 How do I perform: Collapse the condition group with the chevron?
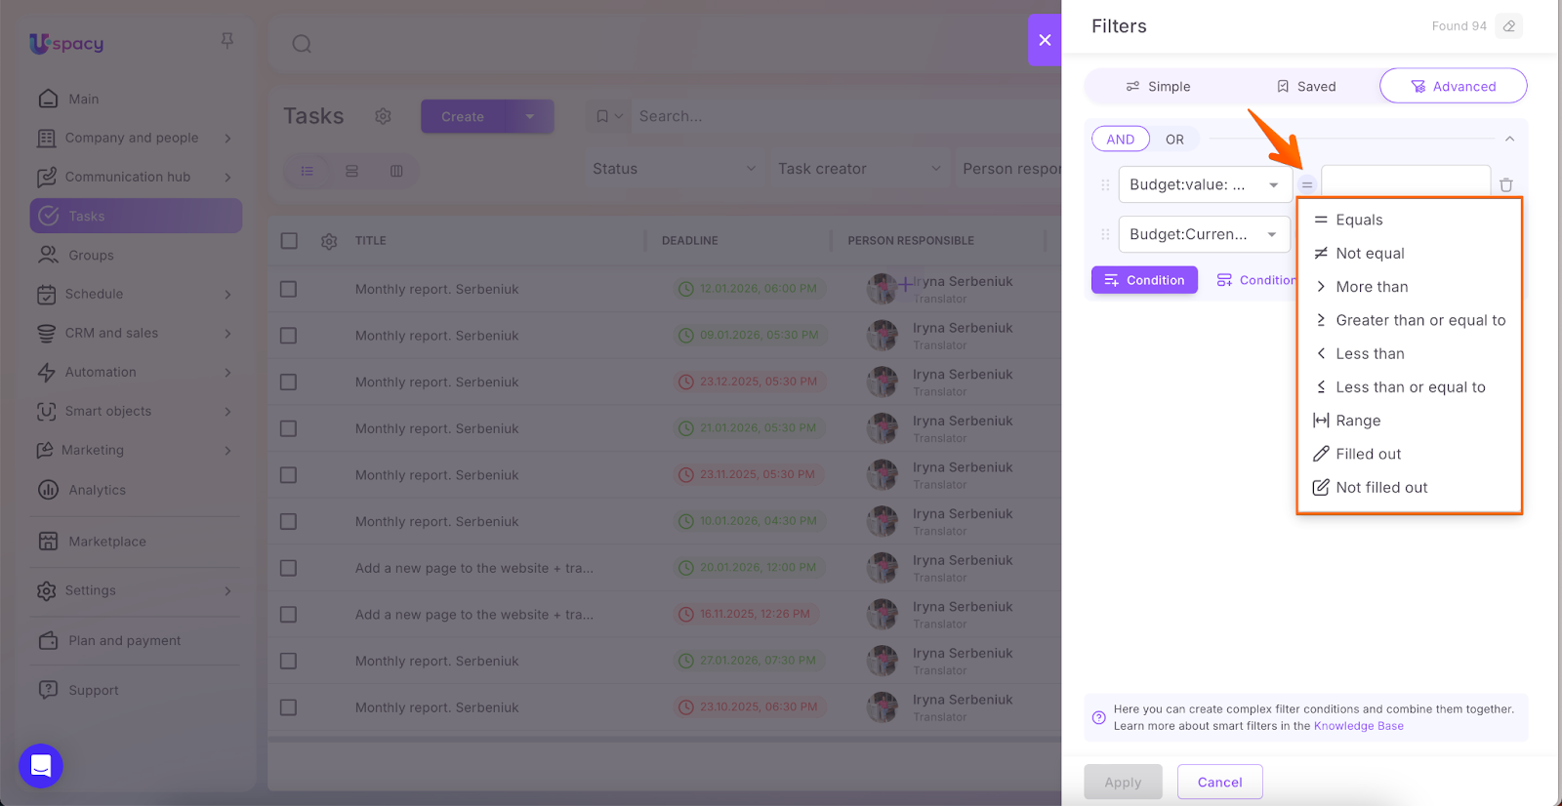click(x=1509, y=140)
